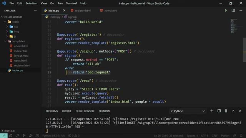Switch to the PROBLEMS panel tab

click(x=52, y=111)
